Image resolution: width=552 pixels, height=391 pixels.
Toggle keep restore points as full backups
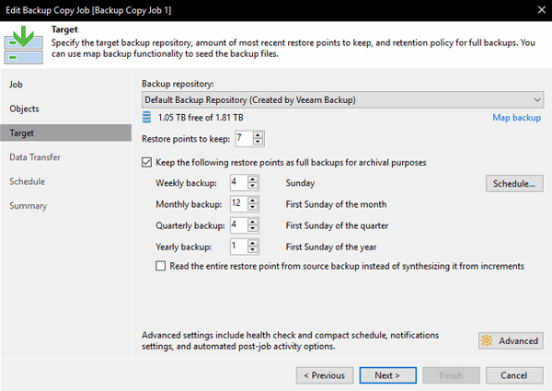click(x=146, y=162)
